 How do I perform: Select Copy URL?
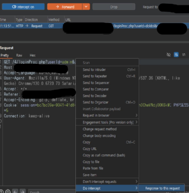click(107, 149)
